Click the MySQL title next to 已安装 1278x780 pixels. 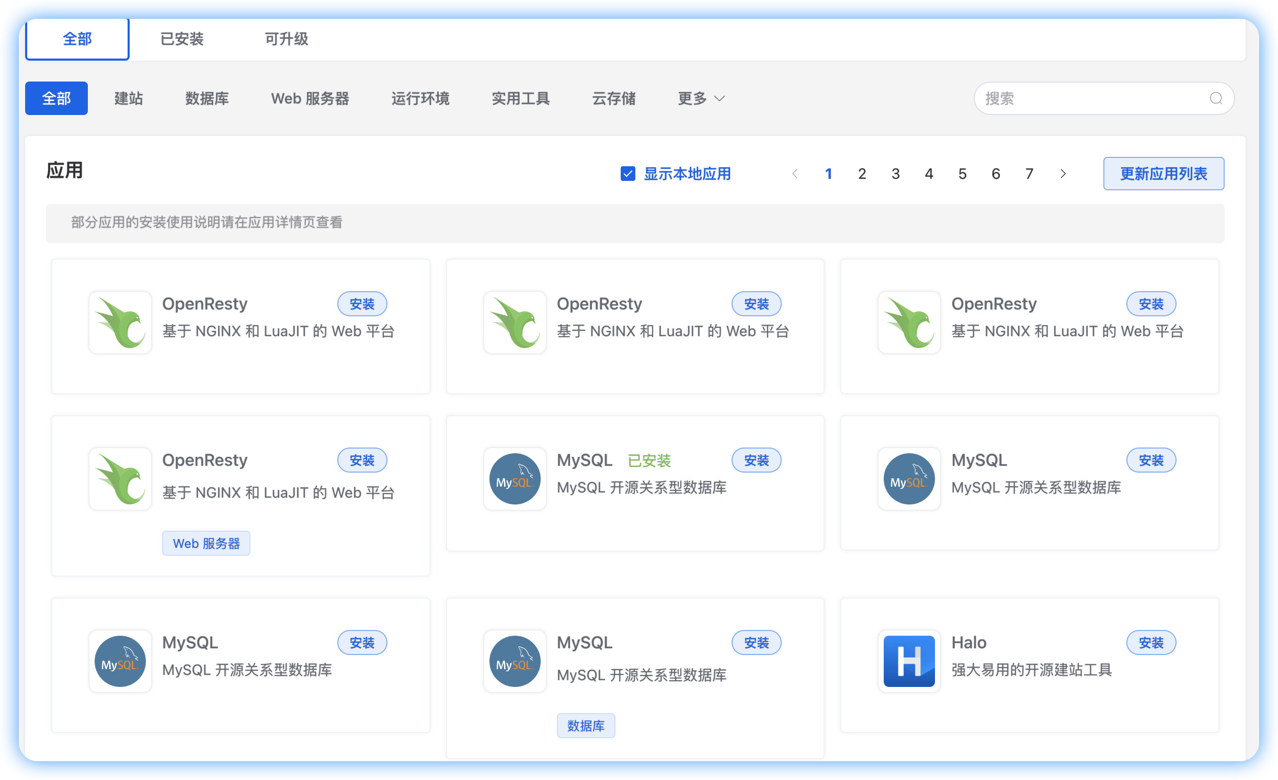pyautogui.click(x=584, y=460)
